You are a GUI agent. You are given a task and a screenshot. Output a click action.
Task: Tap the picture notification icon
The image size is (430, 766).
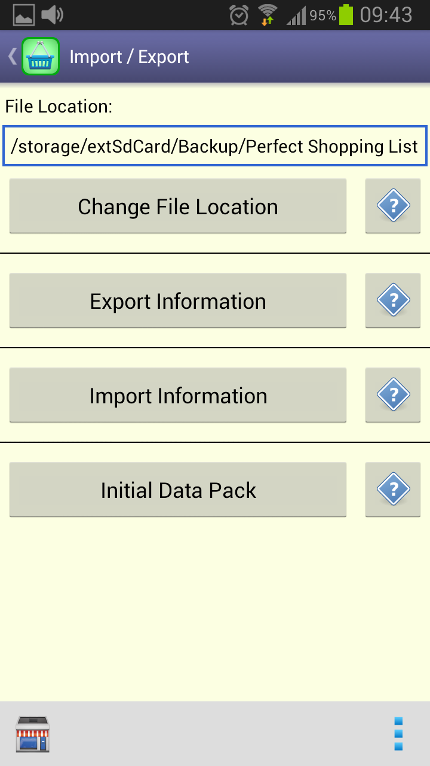pyautogui.click(x=24, y=15)
